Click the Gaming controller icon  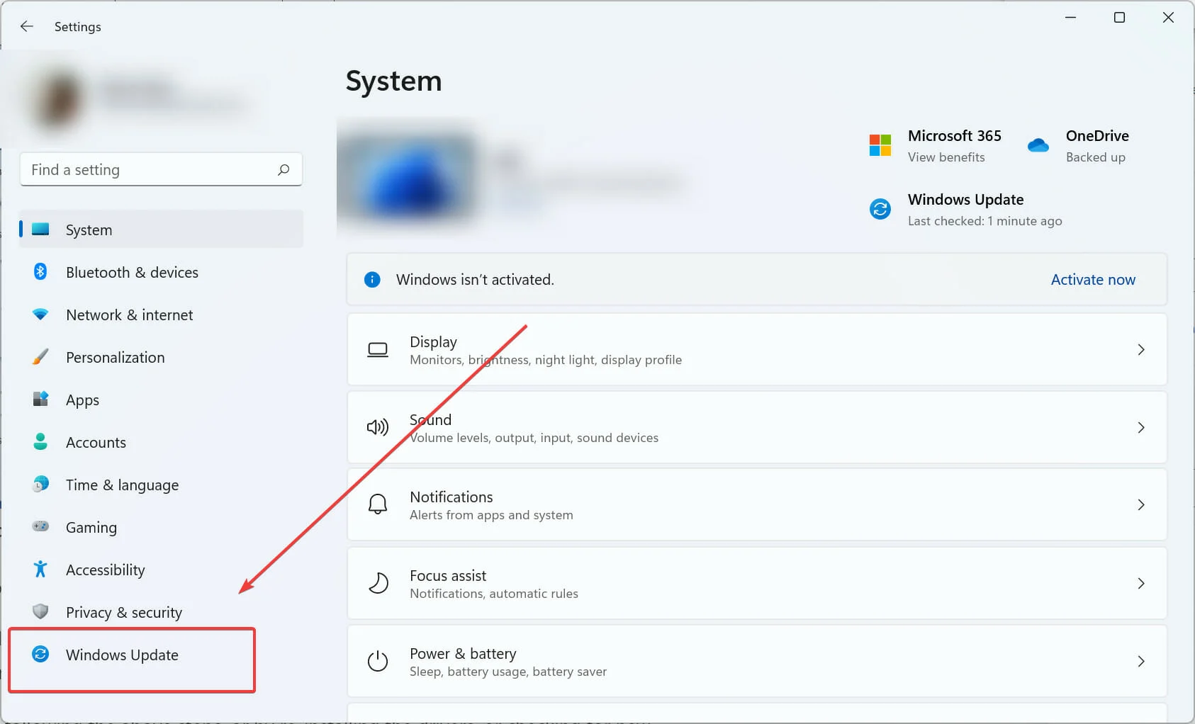coord(40,526)
